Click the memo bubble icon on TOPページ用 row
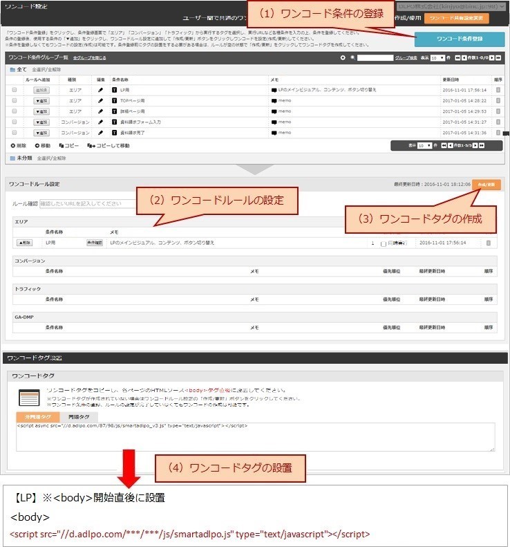This screenshot has height=547, width=510. [274, 101]
